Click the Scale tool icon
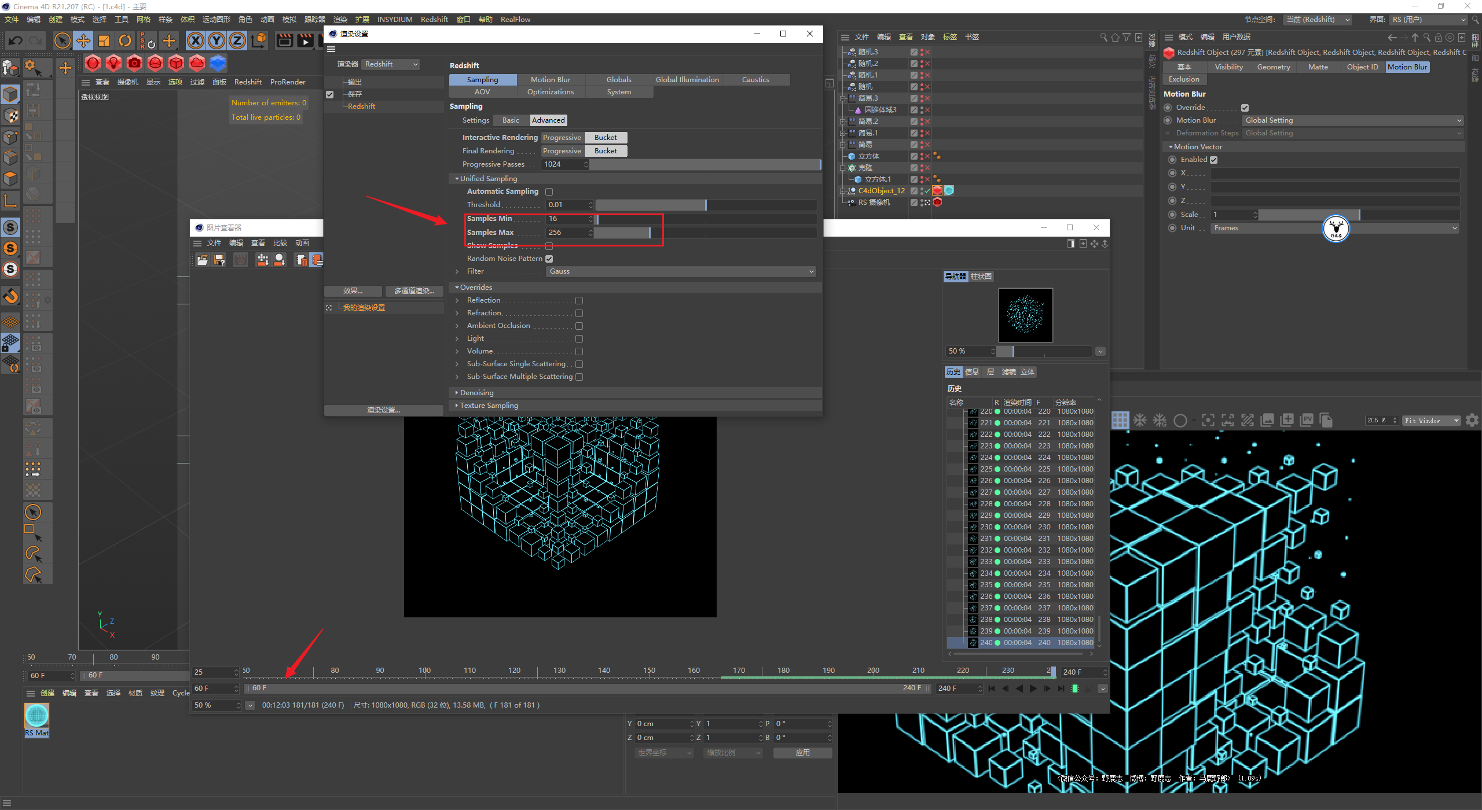Screen dimensions: 1482x810 (104, 41)
